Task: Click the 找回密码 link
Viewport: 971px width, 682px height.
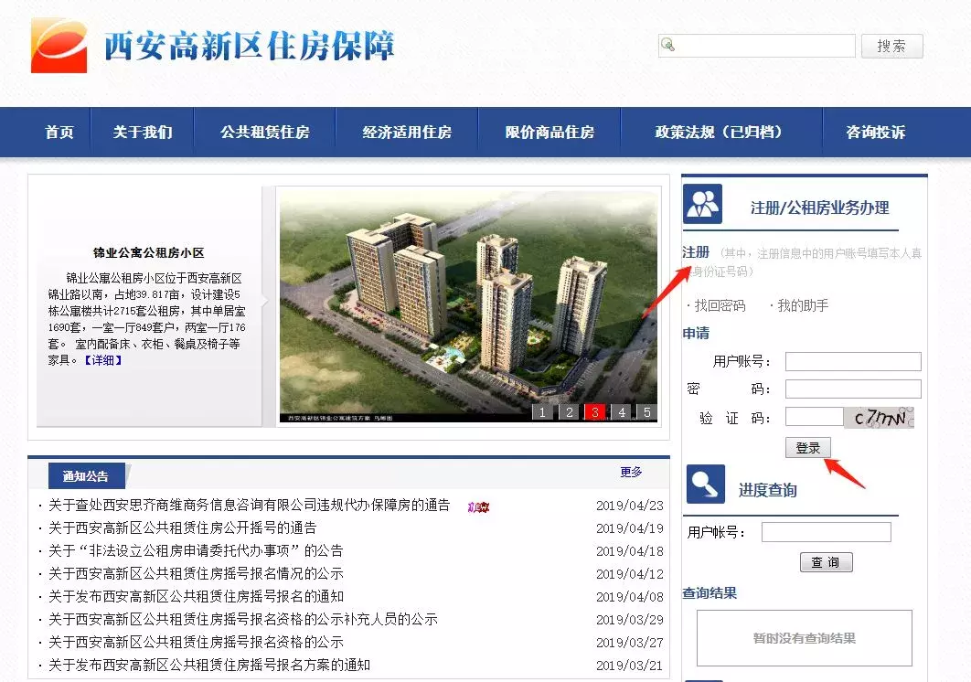Action: click(718, 305)
